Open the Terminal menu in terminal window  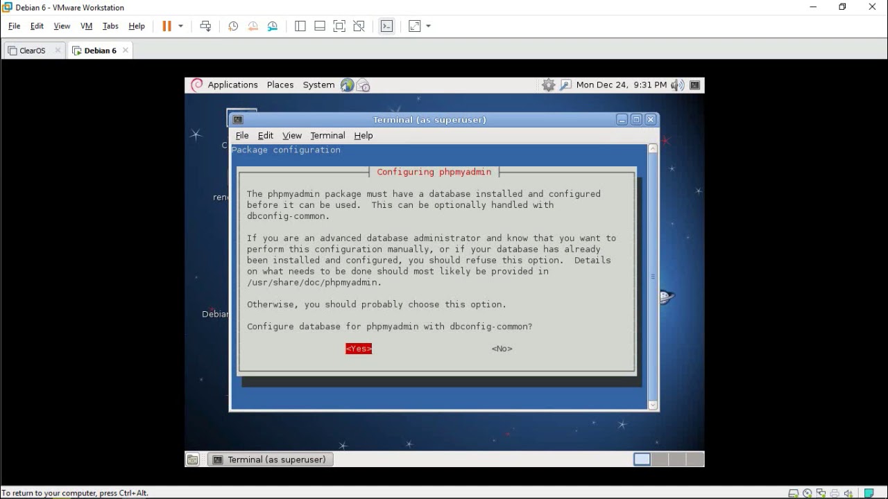327,136
